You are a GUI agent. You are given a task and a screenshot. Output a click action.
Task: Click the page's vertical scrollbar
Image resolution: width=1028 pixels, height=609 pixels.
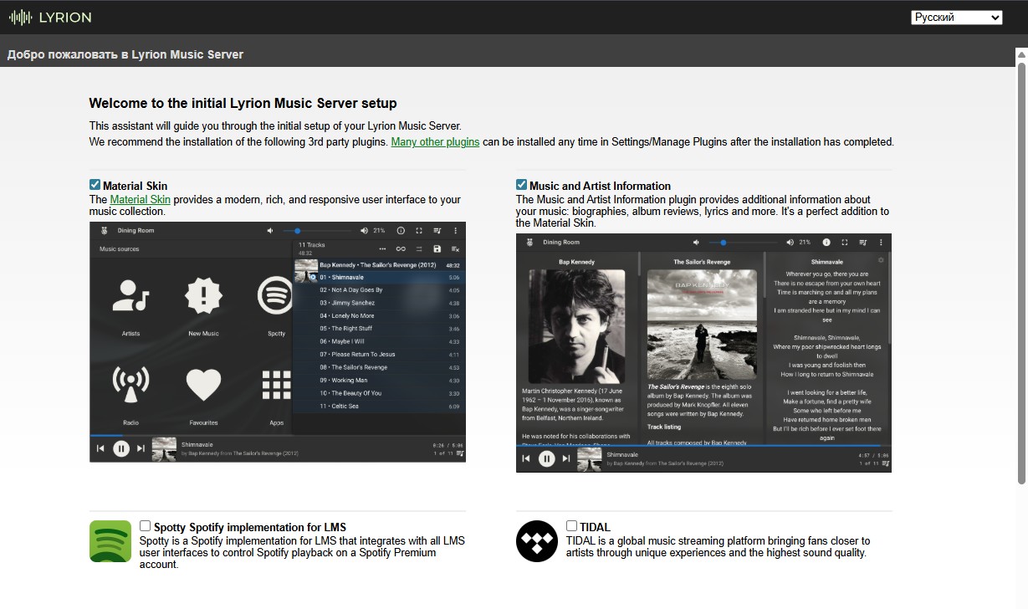coord(1021,268)
